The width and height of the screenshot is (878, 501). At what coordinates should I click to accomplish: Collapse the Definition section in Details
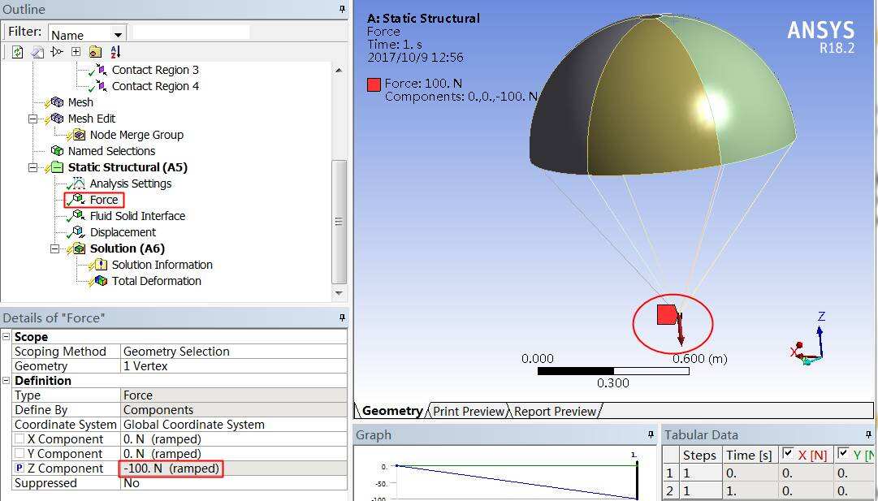point(6,380)
